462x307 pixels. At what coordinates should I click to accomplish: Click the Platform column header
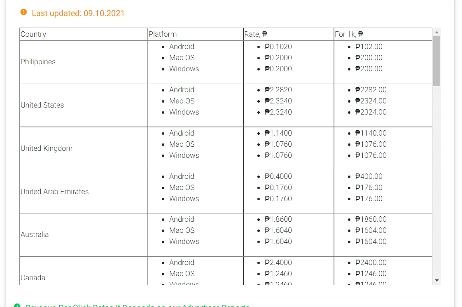click(196, 34)
